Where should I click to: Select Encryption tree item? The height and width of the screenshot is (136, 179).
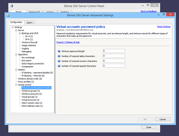point(26,60)
